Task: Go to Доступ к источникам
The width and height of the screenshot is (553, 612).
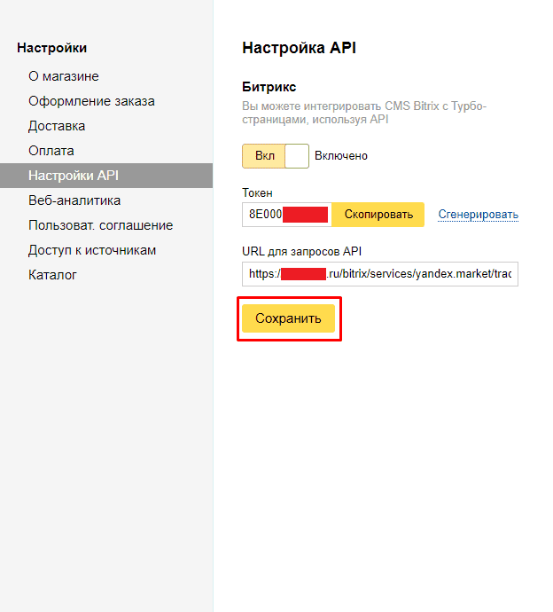Action: pos(92,250)
